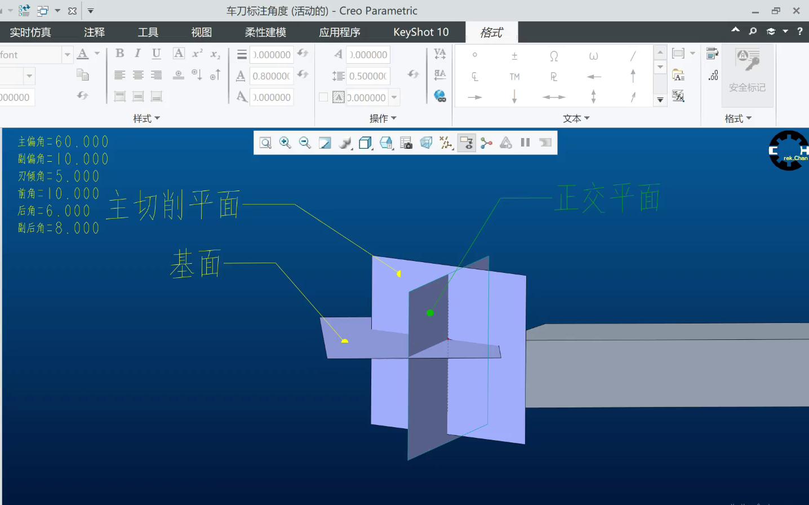Insert the TM trademark symbol

(x=514, y=77)
